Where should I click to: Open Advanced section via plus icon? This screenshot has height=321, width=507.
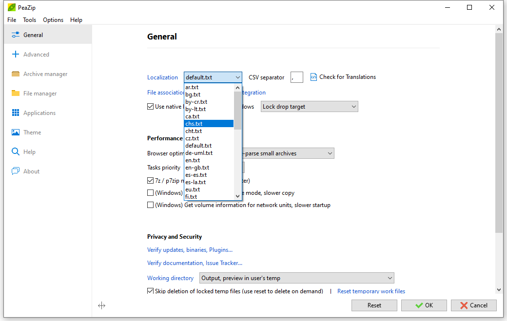tap(16, 55)
